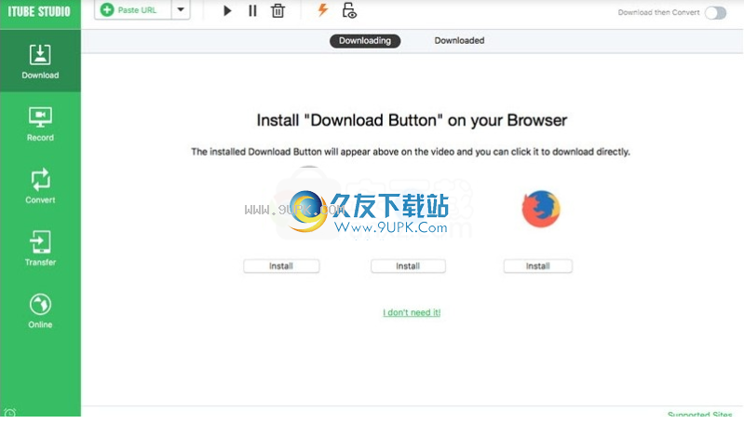Open the Transfer section in sidebar
Viewport: 744px width, 424px height.
click(x=40, y=248)
